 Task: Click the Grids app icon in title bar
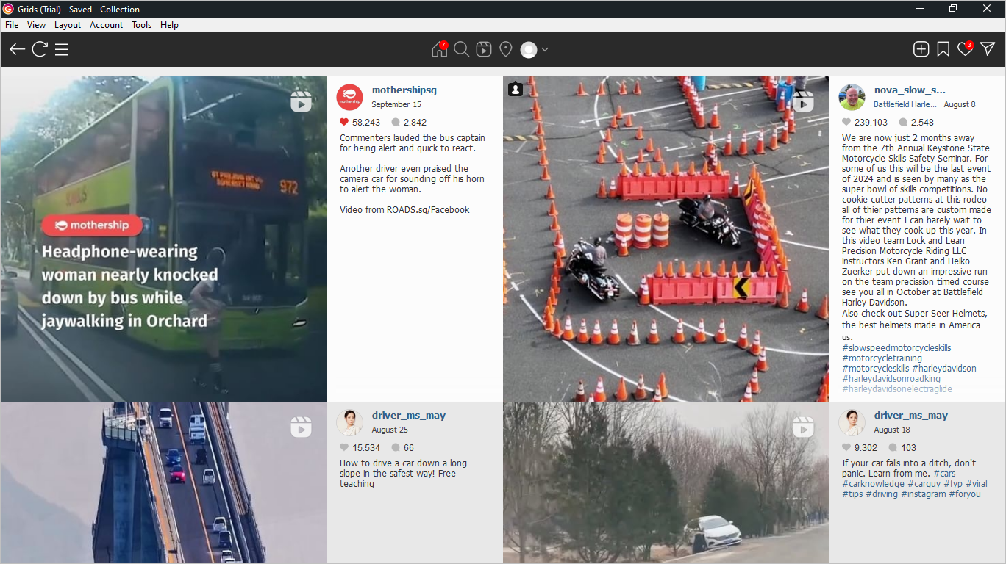pyautogui.click(x=8, y=9)
